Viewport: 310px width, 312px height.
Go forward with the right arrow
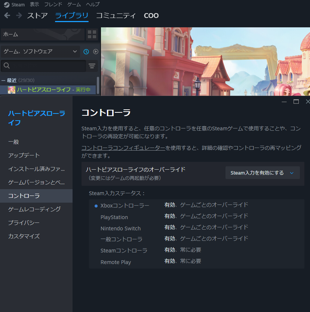(x=19, y=15)
